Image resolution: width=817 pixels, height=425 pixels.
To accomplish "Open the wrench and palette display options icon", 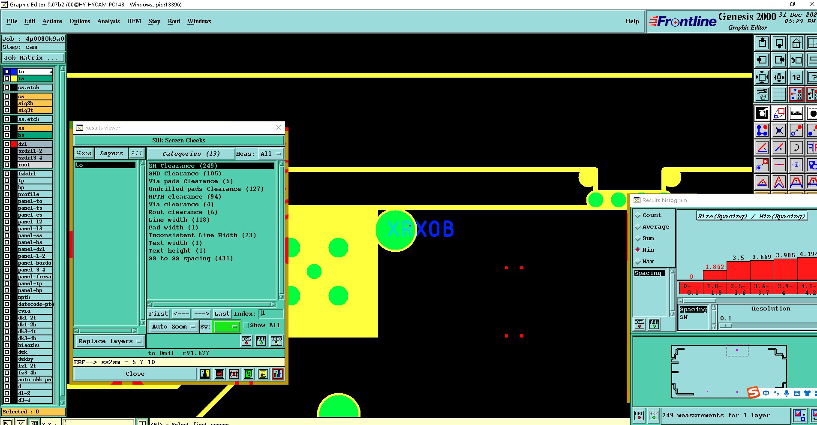I will [762, 94].
